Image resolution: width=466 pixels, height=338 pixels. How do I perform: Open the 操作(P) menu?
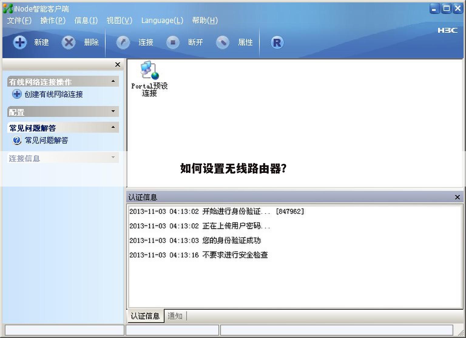coord(53,21)
